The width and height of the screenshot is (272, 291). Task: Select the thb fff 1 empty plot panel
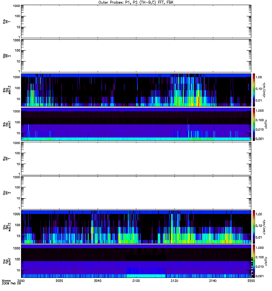(x=136, y=21)
